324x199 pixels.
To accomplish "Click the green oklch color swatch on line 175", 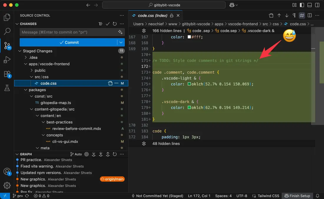I will pyautogui.click(x=190, y=84).
